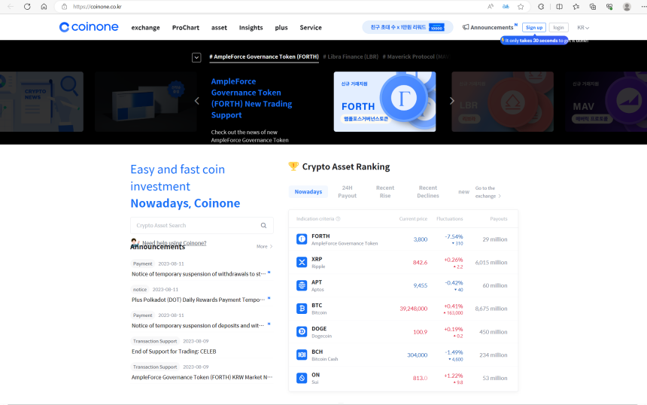
Task: Expand the banner topic list chevron box
Action: pos(196,57)
